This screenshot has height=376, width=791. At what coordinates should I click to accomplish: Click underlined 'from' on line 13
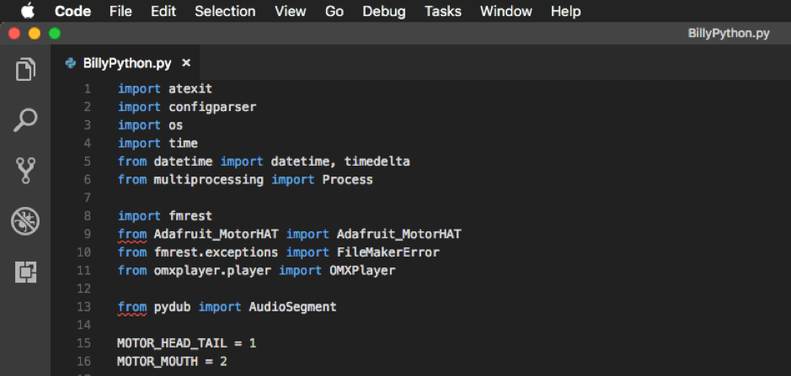click(132, 306)
